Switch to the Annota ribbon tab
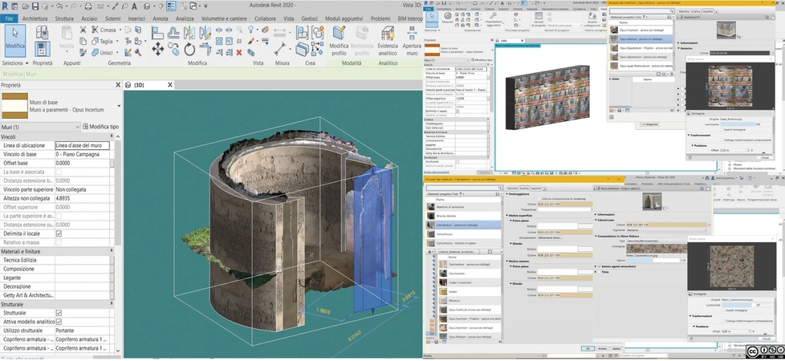Viewport: 785px width, 361px height. 161,18
